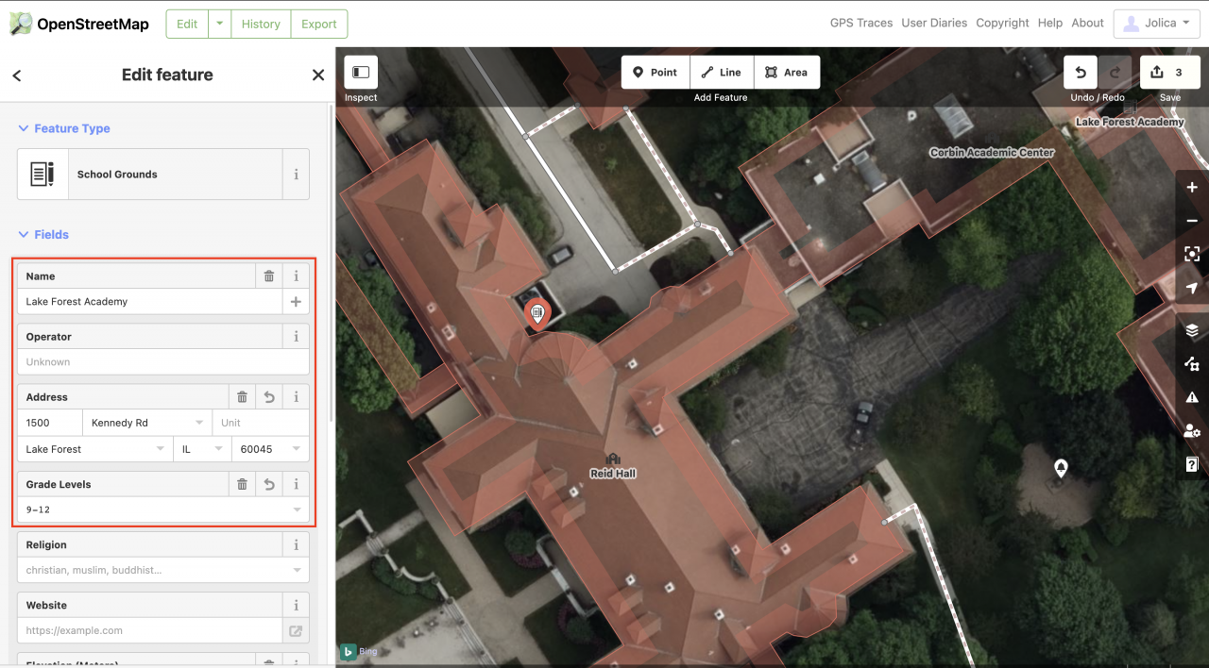Select the Corbin Academic Center label
The height and width of the screenshot is (668, 1209).
[x=992, y=152]
